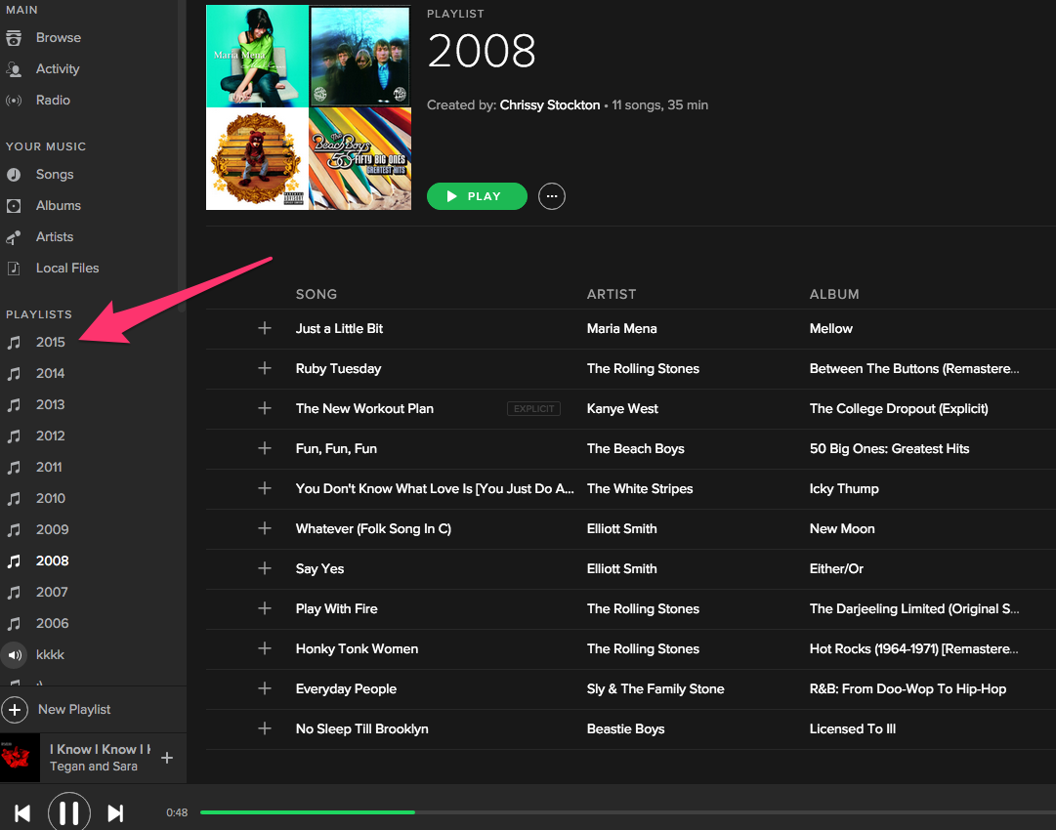Pause the current song
Screen dimensions: 1056x830
pyautogui.click(x=68, y=812)
